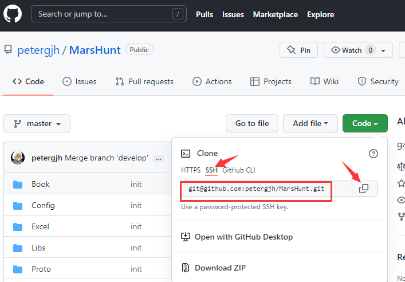The height and width of the screenshot is (282, 405).
Task: Open the Proto folder
Action: [41, 269]
